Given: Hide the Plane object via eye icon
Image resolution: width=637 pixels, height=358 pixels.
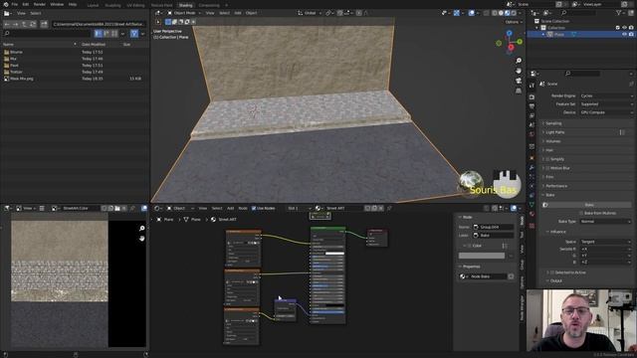Looking at the screenshot, I should tap(624, 35).
